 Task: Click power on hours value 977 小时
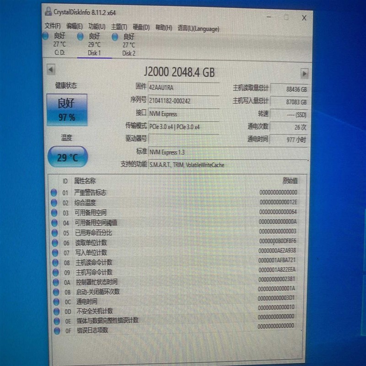point(289,140)
